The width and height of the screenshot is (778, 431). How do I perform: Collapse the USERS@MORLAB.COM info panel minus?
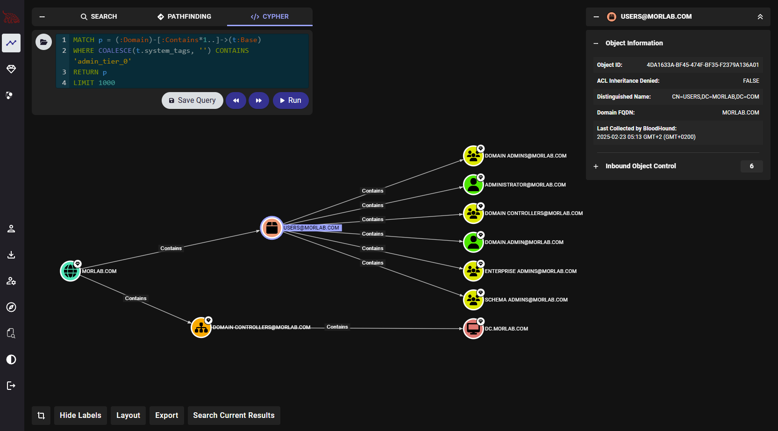point(596,16)
